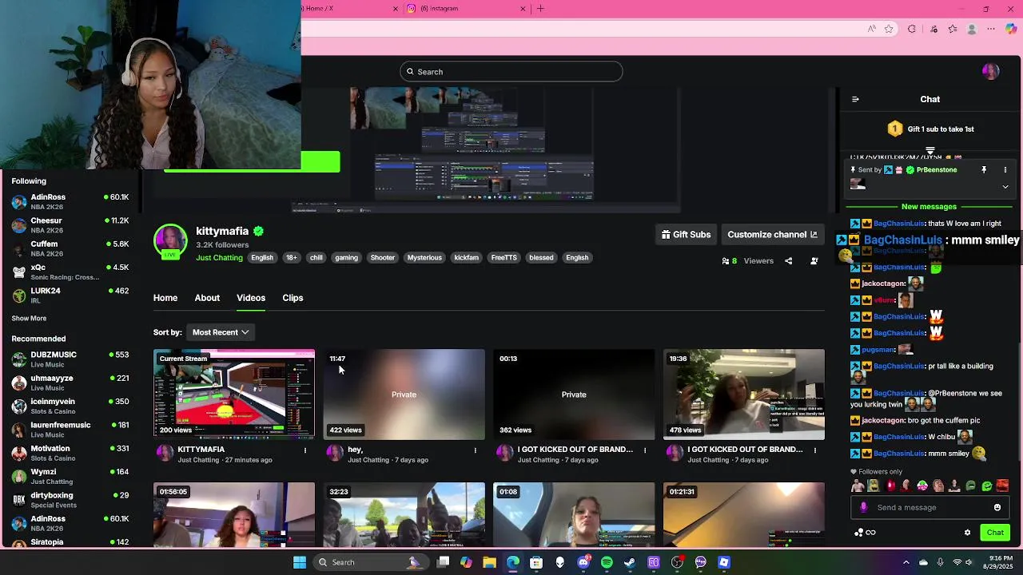Switch to the Home tab

pos(165,298)
